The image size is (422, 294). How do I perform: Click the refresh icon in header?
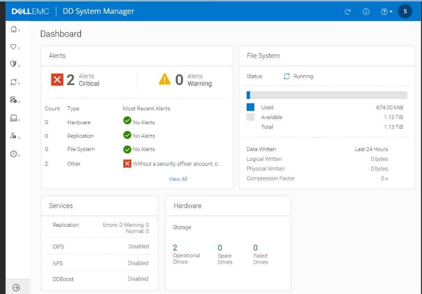coord(348,12)
